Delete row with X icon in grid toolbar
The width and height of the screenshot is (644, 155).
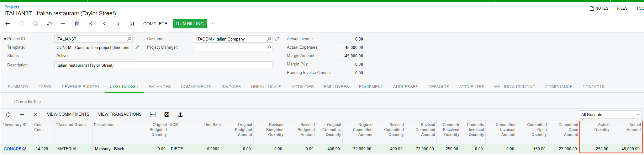[x=36, y=114]
